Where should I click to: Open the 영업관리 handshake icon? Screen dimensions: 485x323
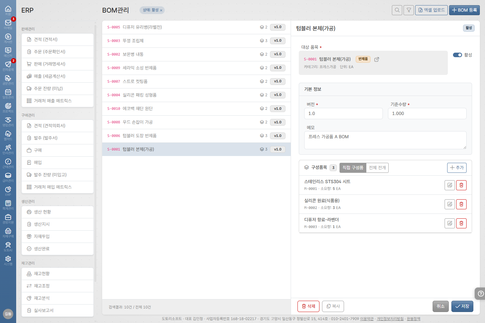coord(8,121)
